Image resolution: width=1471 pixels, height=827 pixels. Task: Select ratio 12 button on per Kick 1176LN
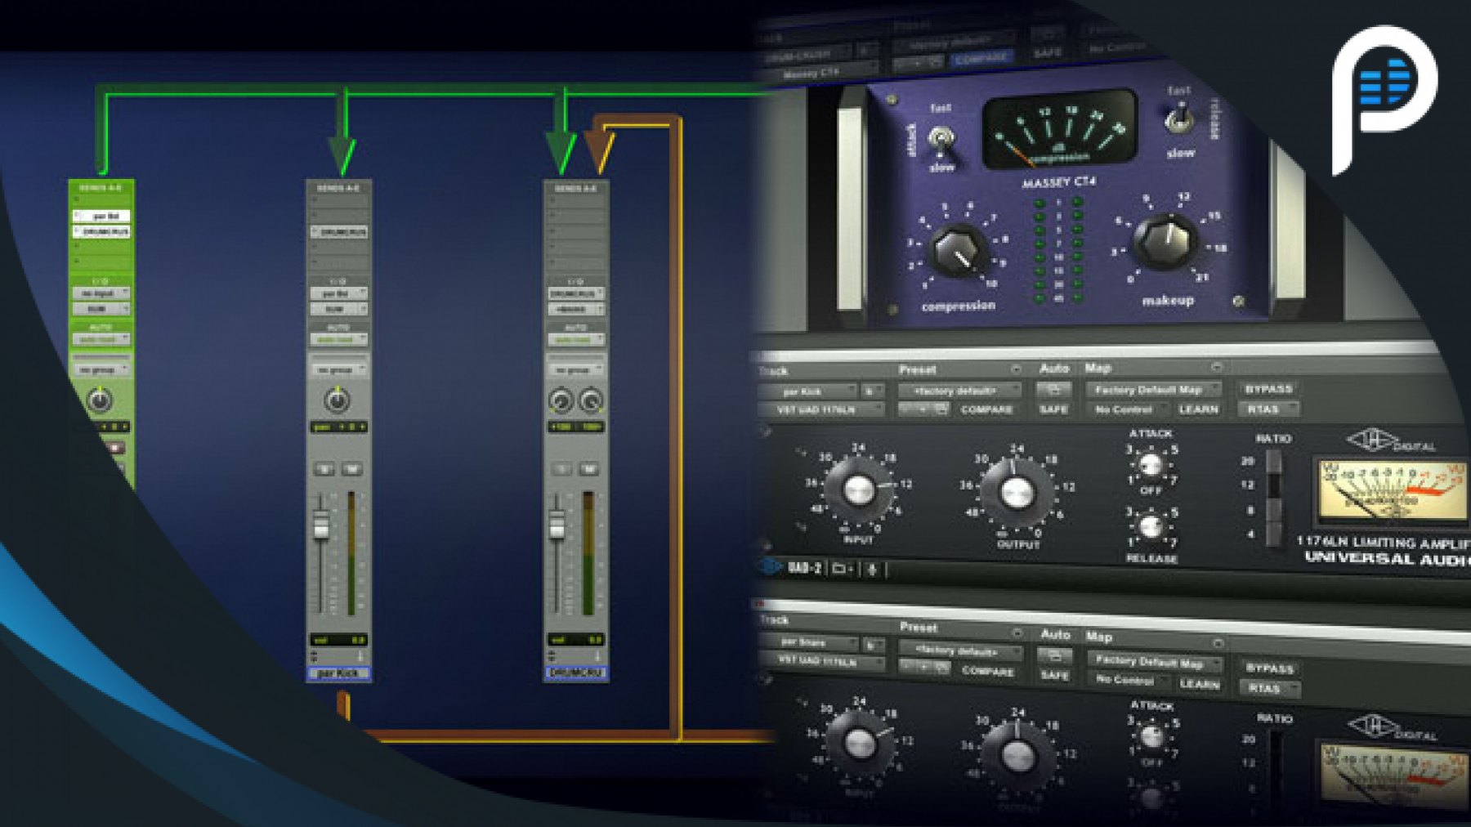(1273, 485)
